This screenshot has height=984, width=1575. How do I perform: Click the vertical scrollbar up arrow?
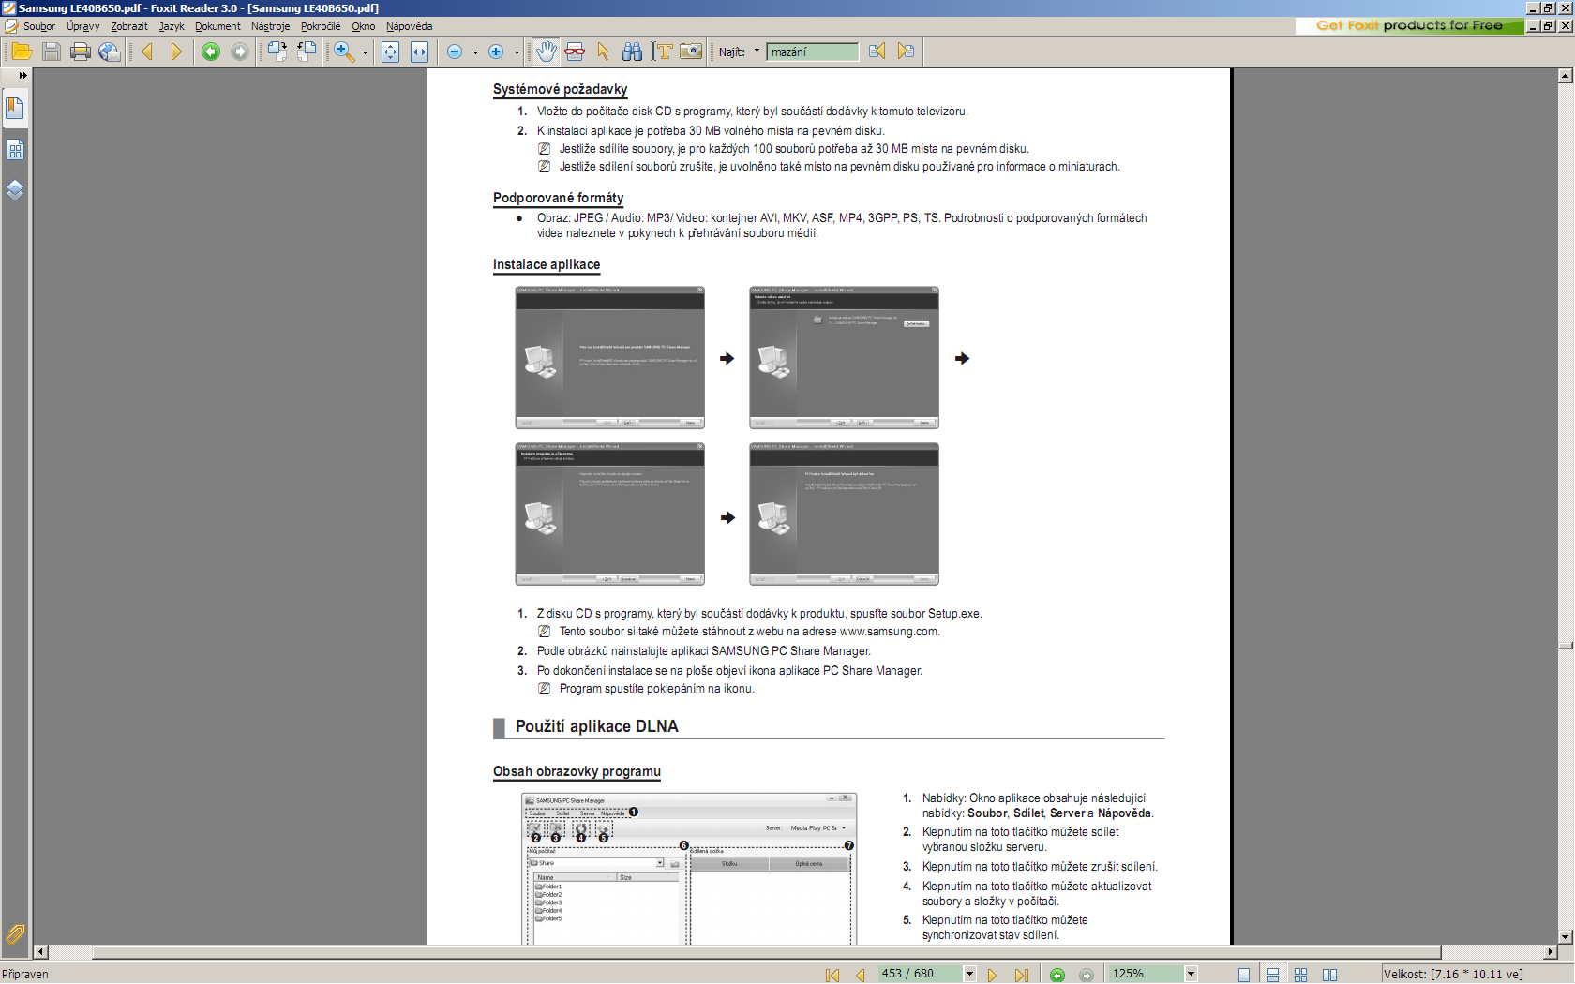pos(1566,76)
